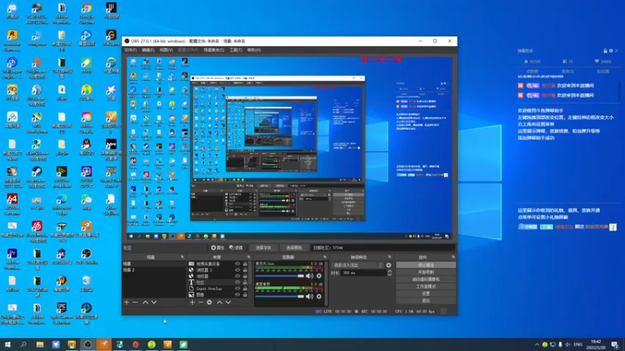This screenshot has height=351, width=625.
Task: Add a new scene with plus icon
Action: (x=127, y=303)
